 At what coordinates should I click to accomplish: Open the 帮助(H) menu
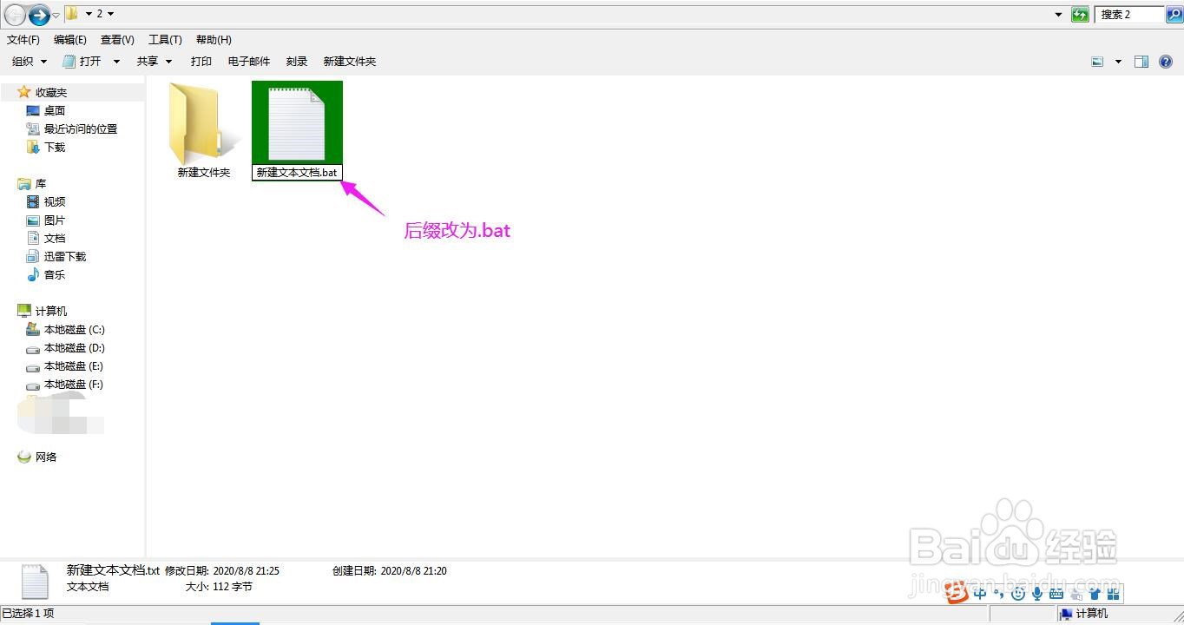click(x=214, y=40)
